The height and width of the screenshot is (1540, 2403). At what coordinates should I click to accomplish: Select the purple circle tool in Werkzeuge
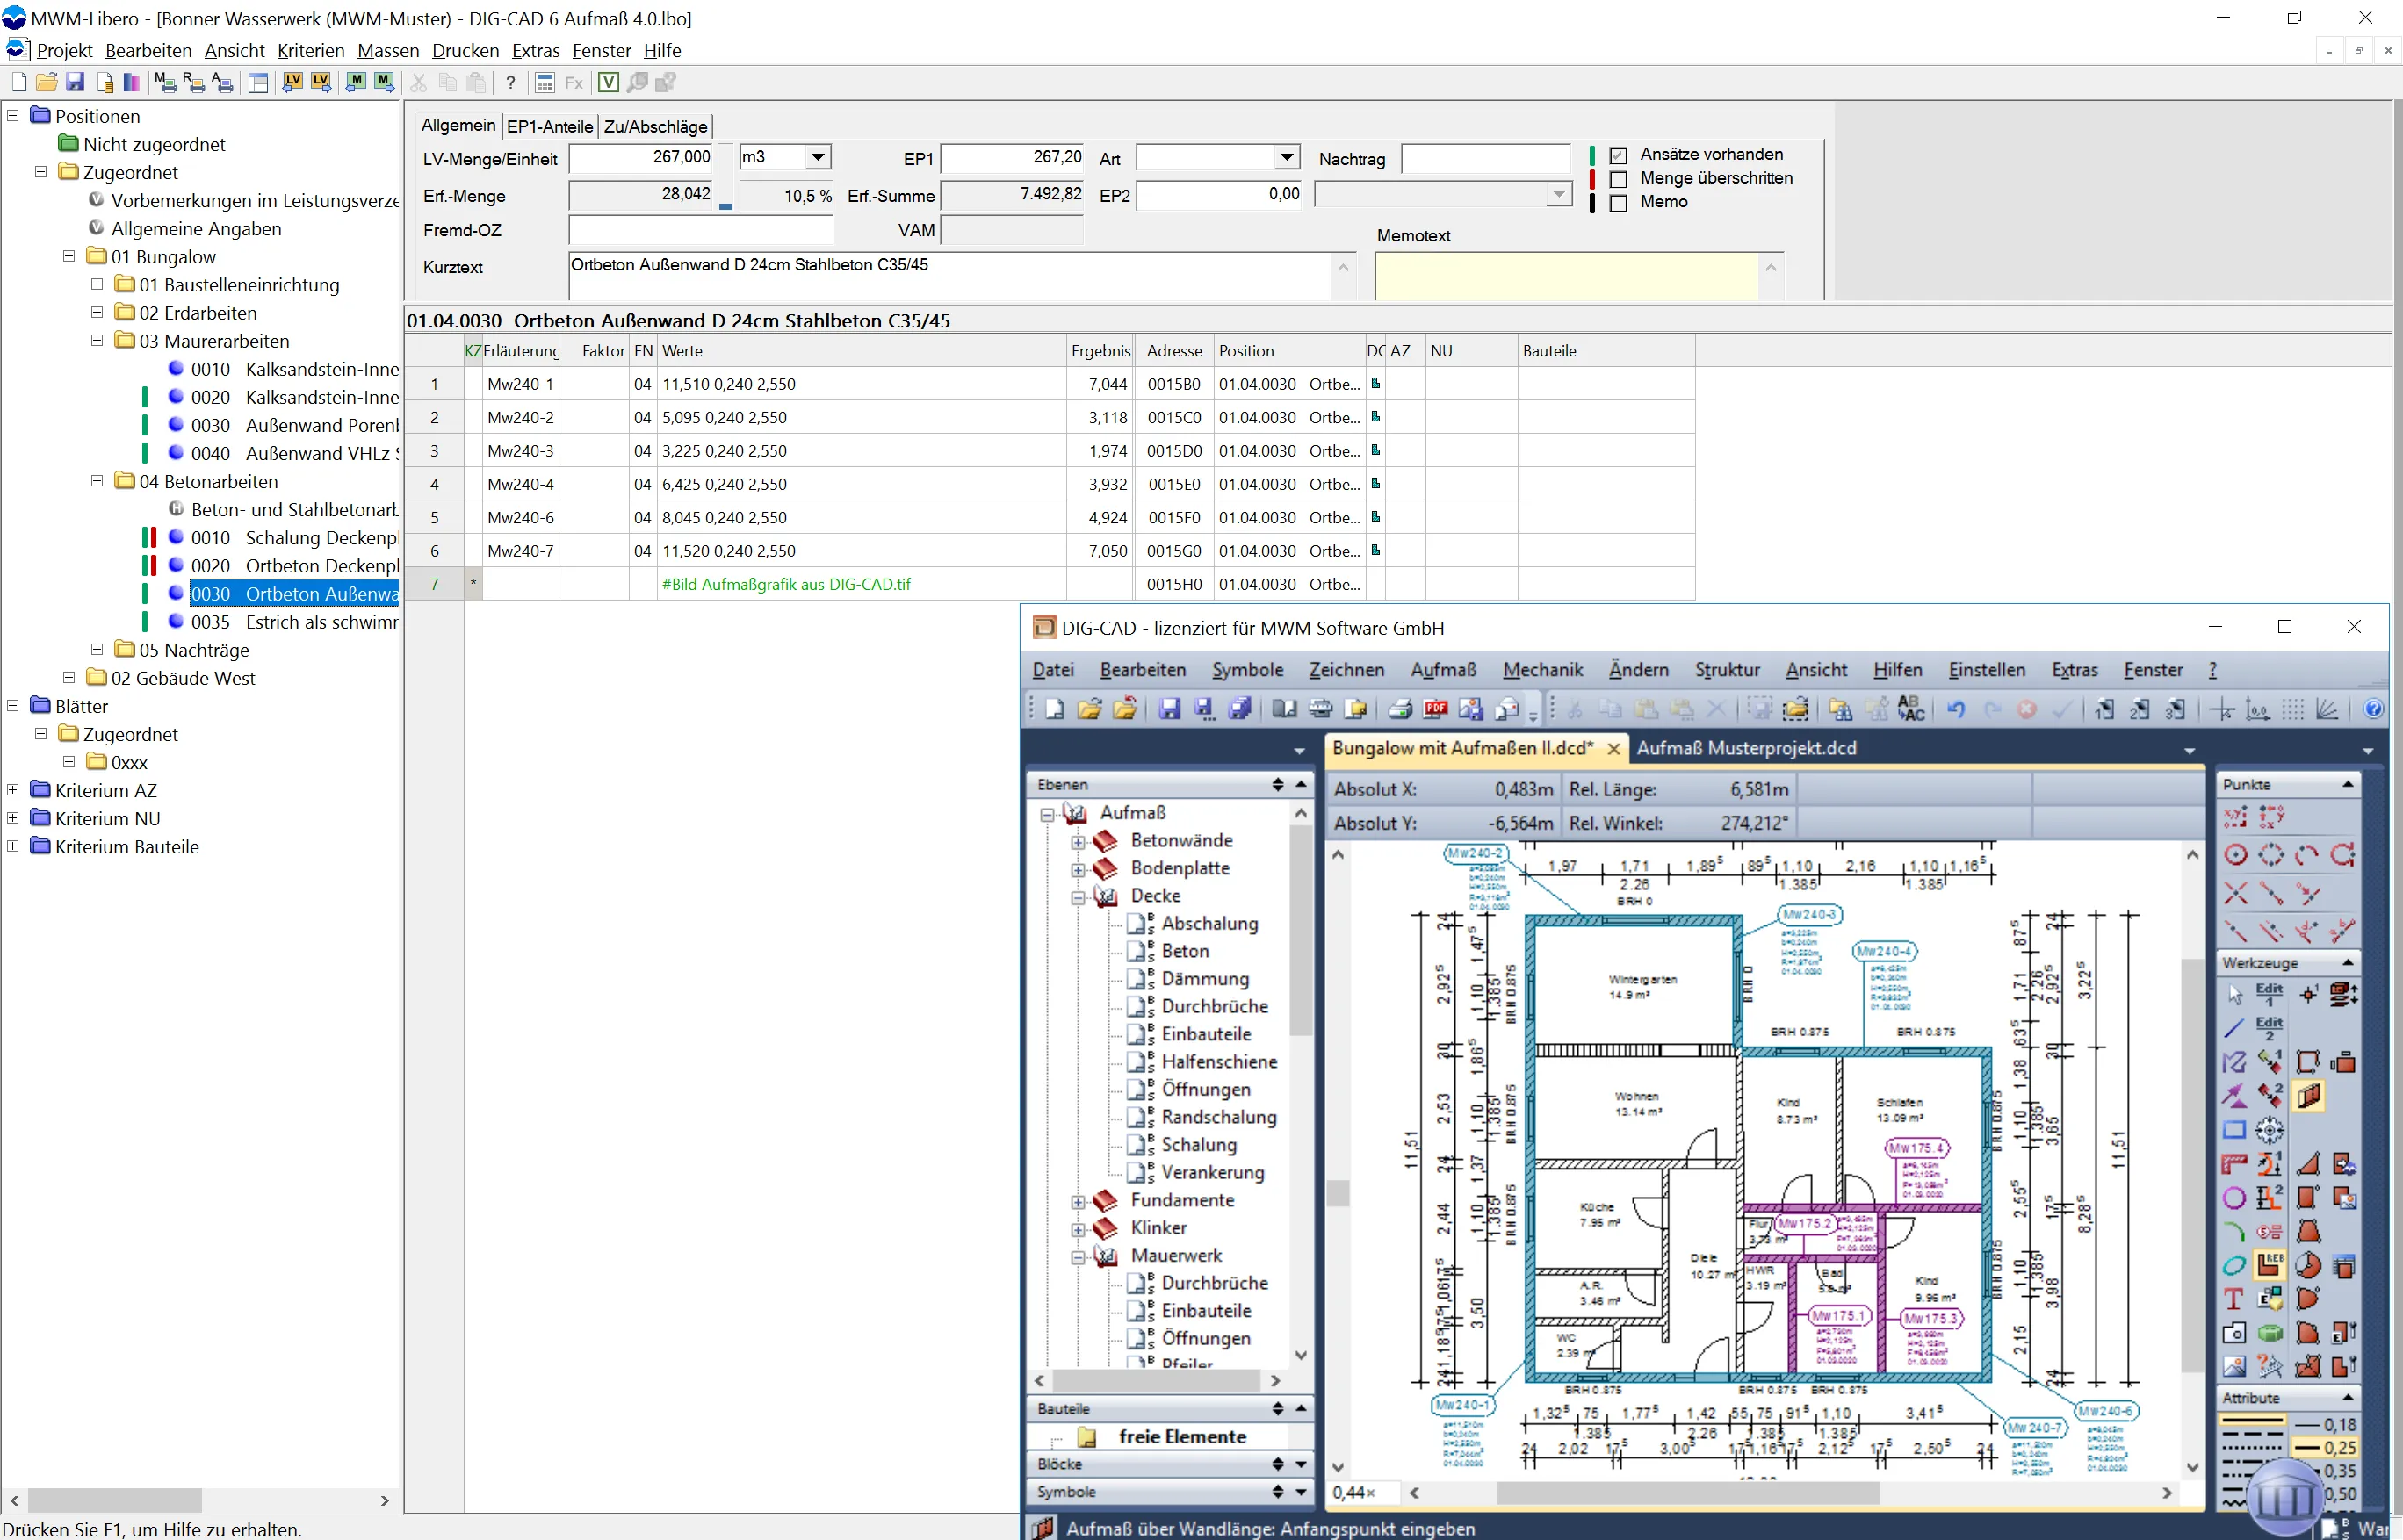pyautogui.click(x=2234, y=1198)
